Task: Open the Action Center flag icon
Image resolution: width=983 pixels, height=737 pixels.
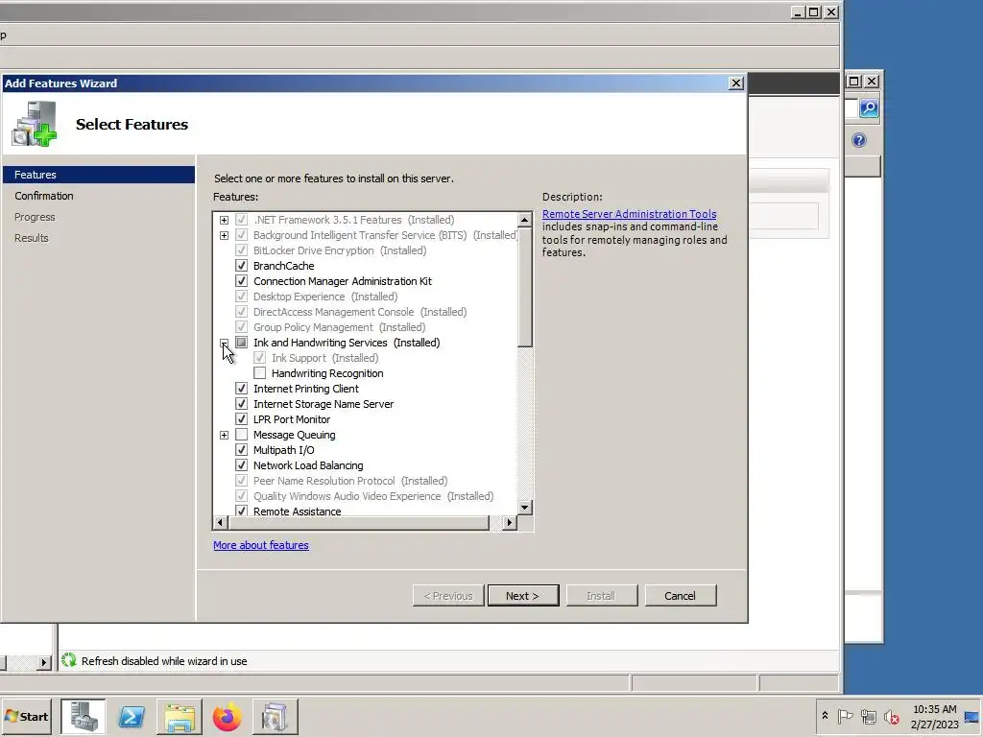Action: pyautogui.click(x=845, y=716)
